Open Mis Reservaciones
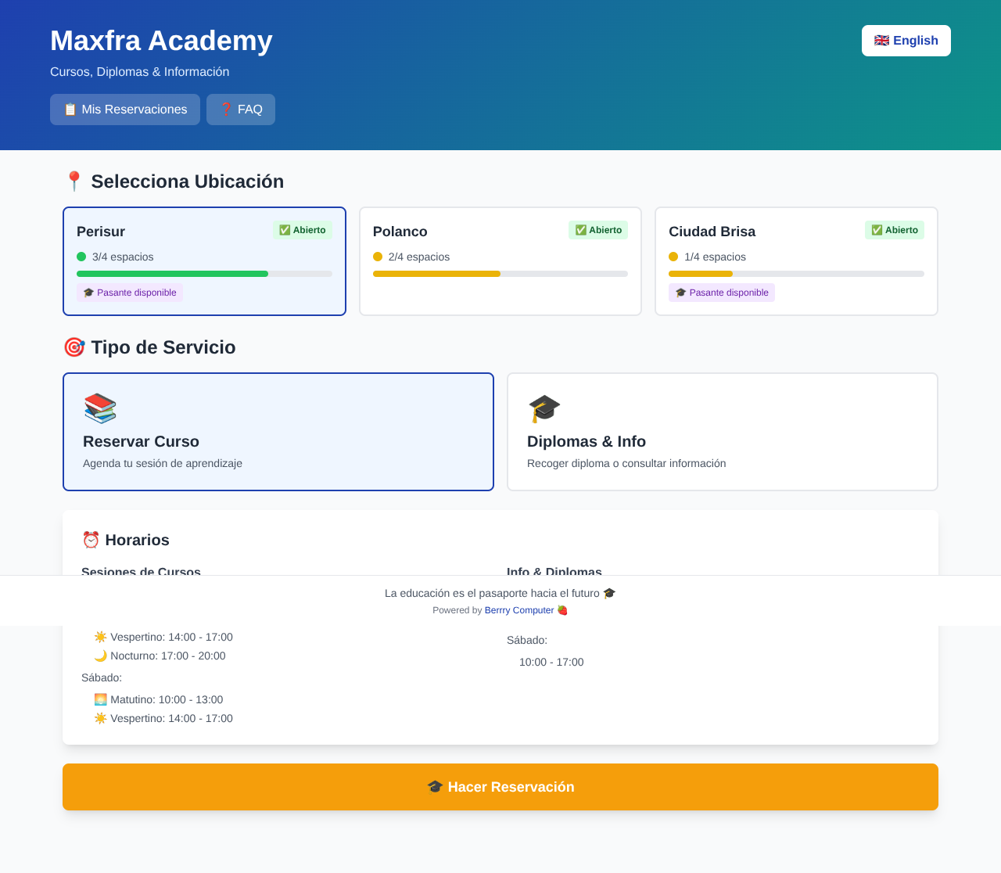 click(124, 109)
